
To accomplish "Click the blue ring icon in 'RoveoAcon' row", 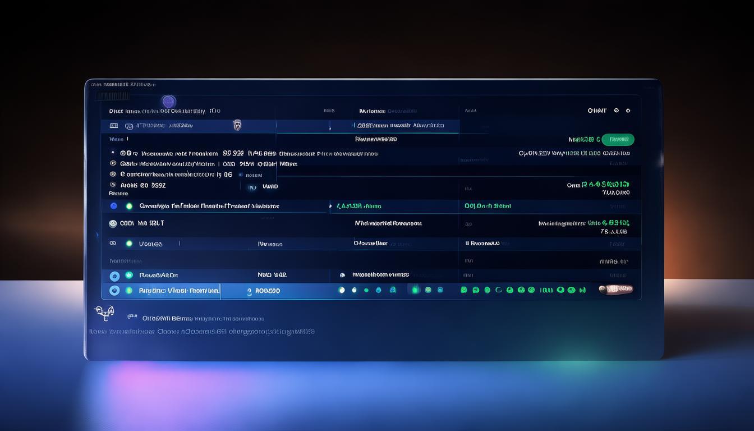I will click(x=114, y=276).
